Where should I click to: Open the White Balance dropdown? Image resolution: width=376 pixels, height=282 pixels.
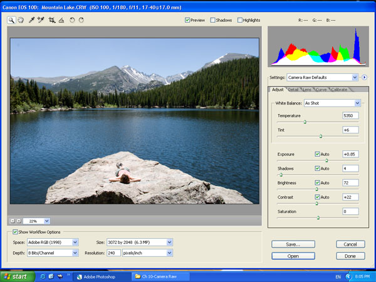332,103
